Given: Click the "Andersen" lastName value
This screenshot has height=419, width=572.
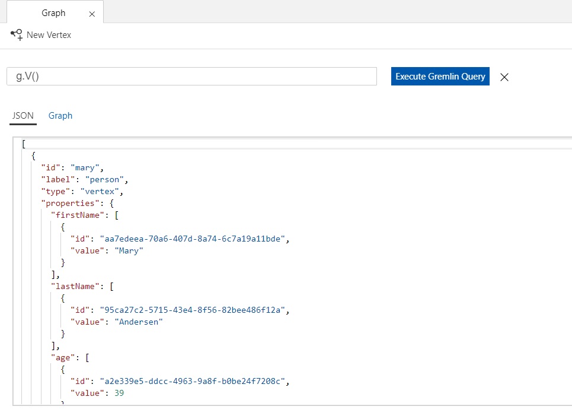Looking at the screenshot, I should click(x=139, y=322).
